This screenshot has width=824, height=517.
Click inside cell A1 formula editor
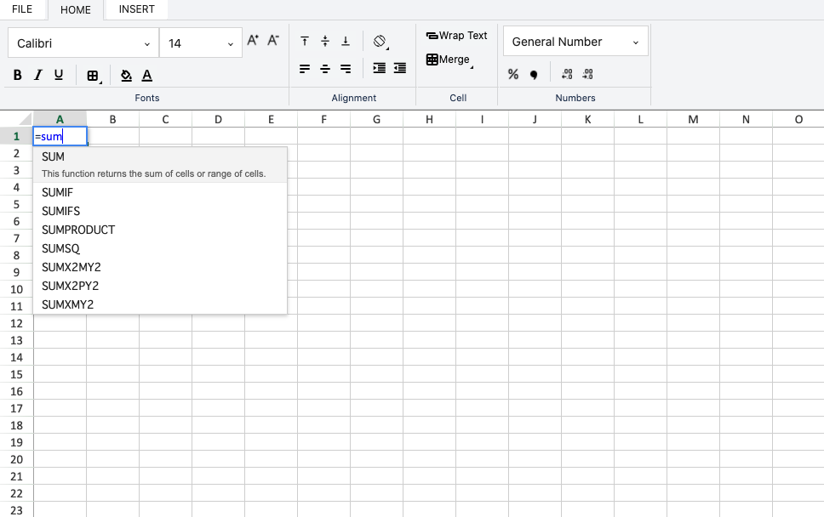[x=60, y=136]
